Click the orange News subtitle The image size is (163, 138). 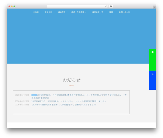[71, 85]
